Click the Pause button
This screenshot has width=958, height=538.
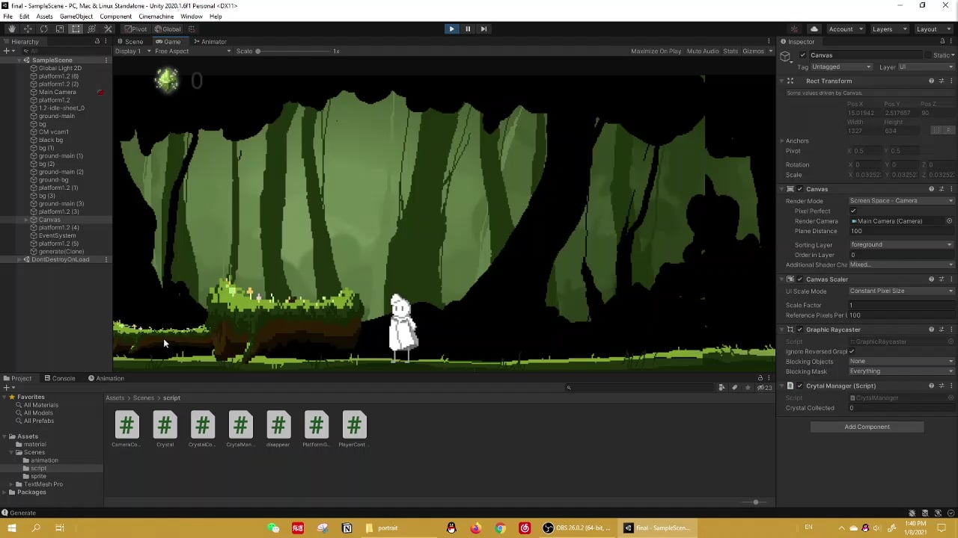(468, 29)
